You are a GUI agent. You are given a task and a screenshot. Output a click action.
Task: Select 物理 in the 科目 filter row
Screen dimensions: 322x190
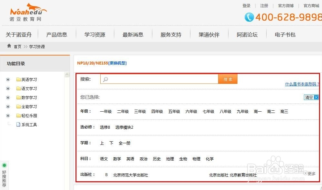pos(196,159)
